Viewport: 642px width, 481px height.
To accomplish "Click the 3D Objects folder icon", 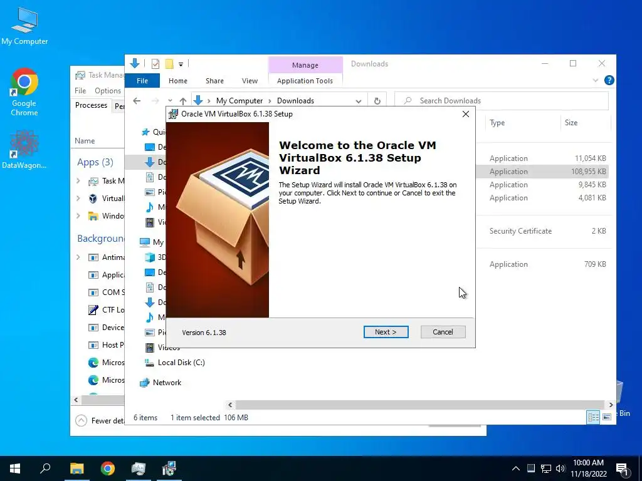I will click(150, 257).
